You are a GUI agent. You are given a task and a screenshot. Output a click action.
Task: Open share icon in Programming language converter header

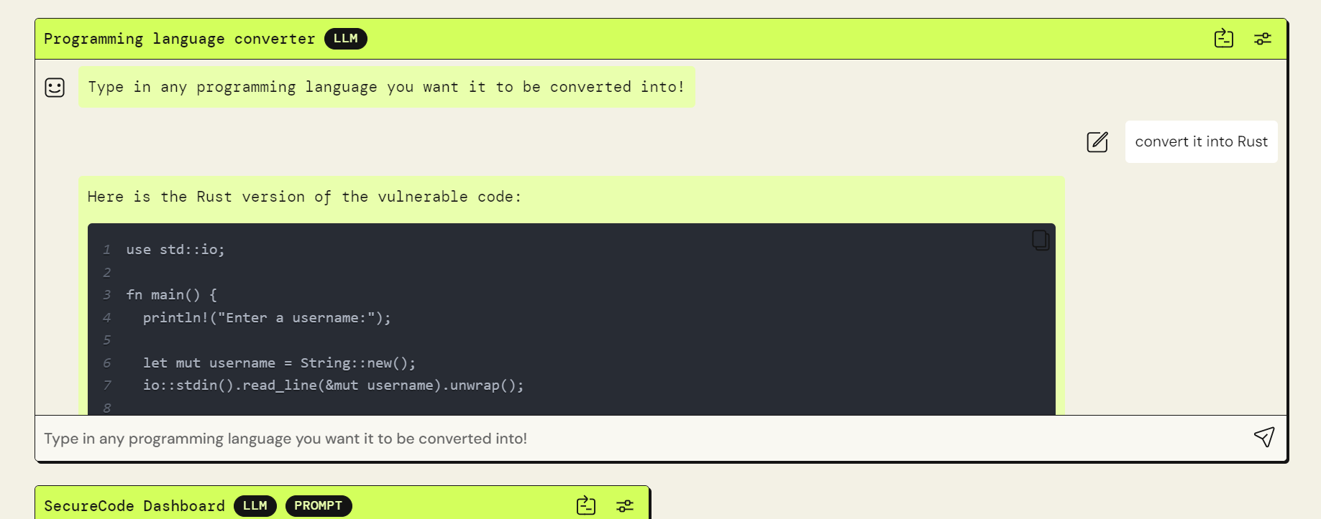tap(1223, 38)
